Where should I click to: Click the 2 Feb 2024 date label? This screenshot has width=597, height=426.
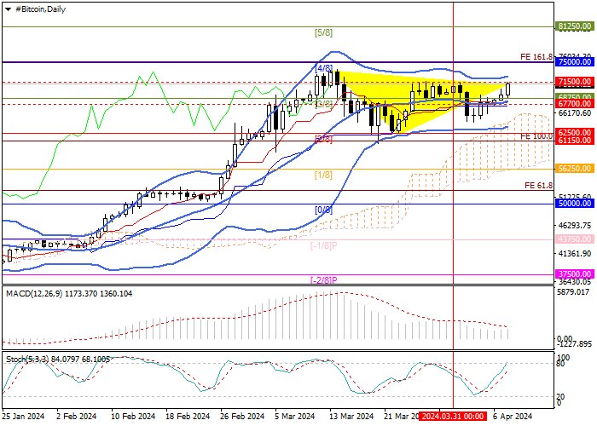click(76, 416)
